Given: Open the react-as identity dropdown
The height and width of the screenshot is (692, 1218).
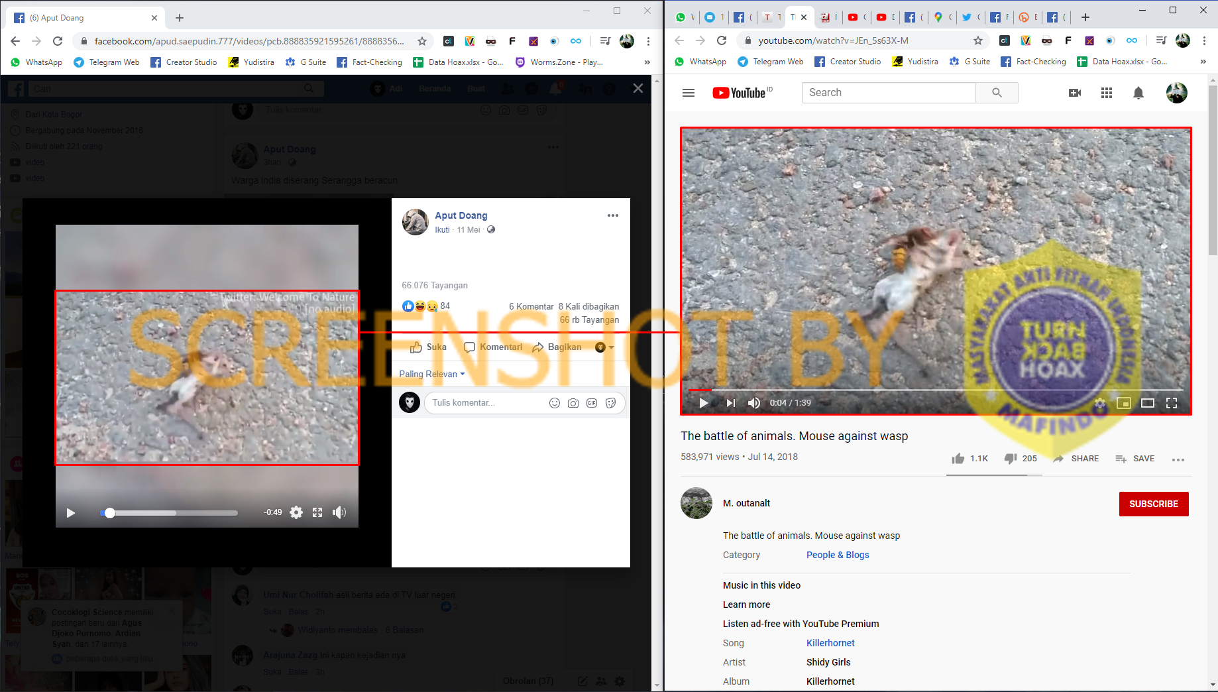Looking at the screenshot, I should (604, 347).
